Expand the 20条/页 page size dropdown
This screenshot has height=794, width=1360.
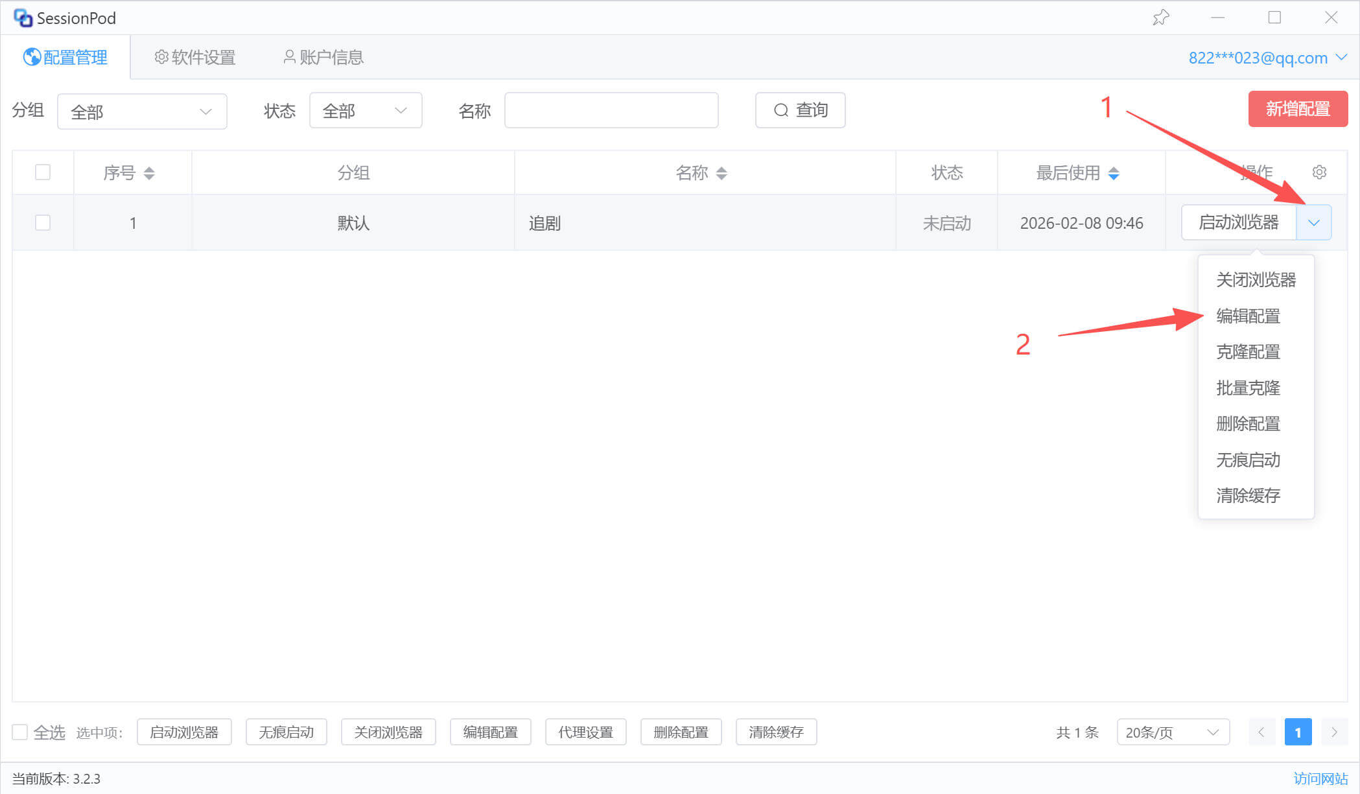tap(1172, 732)
